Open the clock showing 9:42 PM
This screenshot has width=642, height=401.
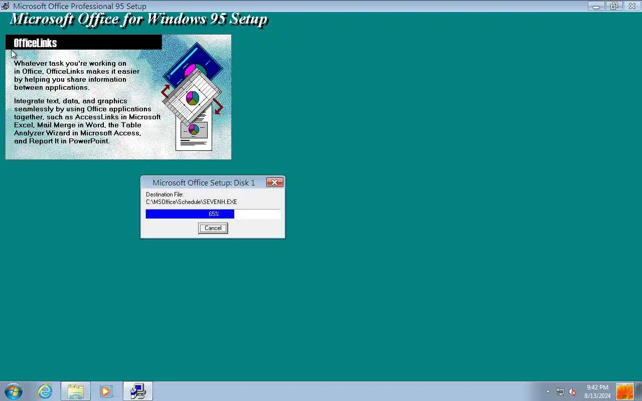click(x=597, y=391)
